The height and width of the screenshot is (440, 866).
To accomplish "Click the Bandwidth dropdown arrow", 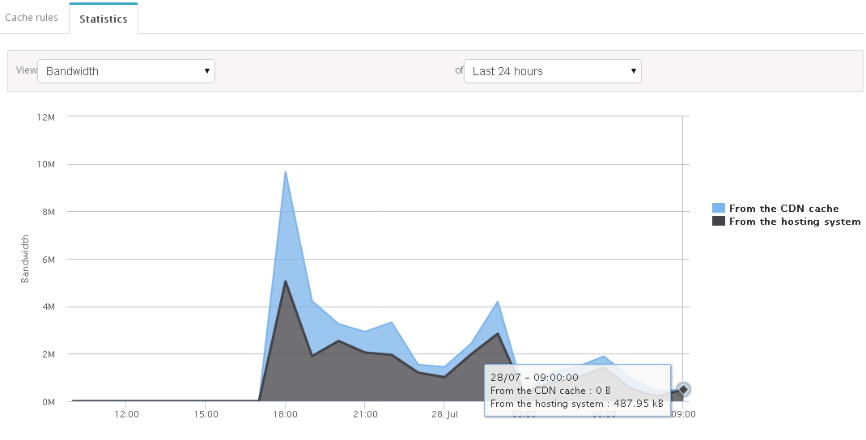I will pyautogui.click(x=206, y=71).
